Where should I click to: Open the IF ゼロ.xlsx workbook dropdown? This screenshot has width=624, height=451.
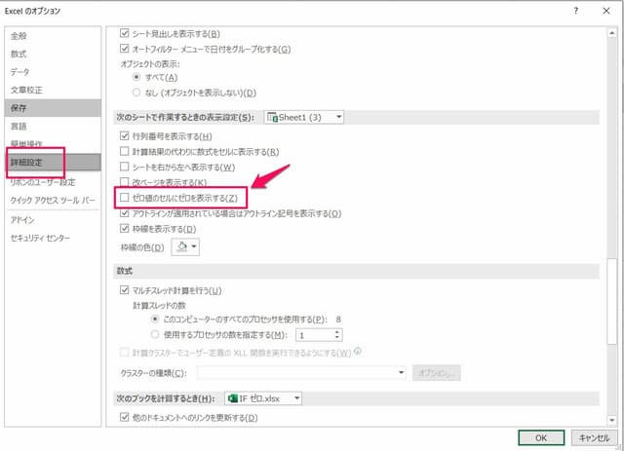[x=263, y=398]
